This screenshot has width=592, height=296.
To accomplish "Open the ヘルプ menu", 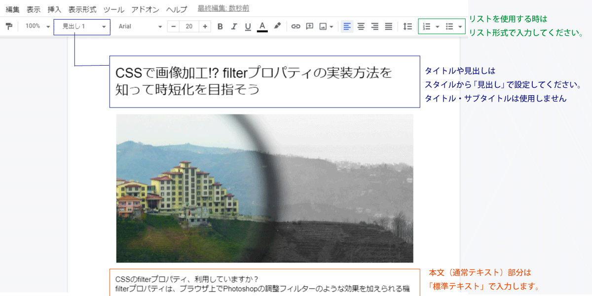I will point(177,9).
